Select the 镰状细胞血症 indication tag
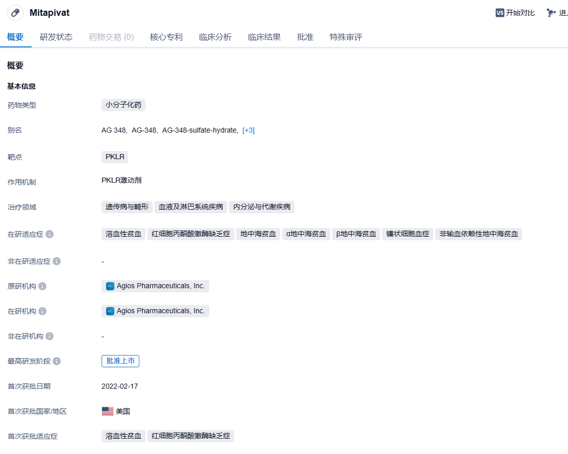568x454 pixels. [x=408, y=234]
